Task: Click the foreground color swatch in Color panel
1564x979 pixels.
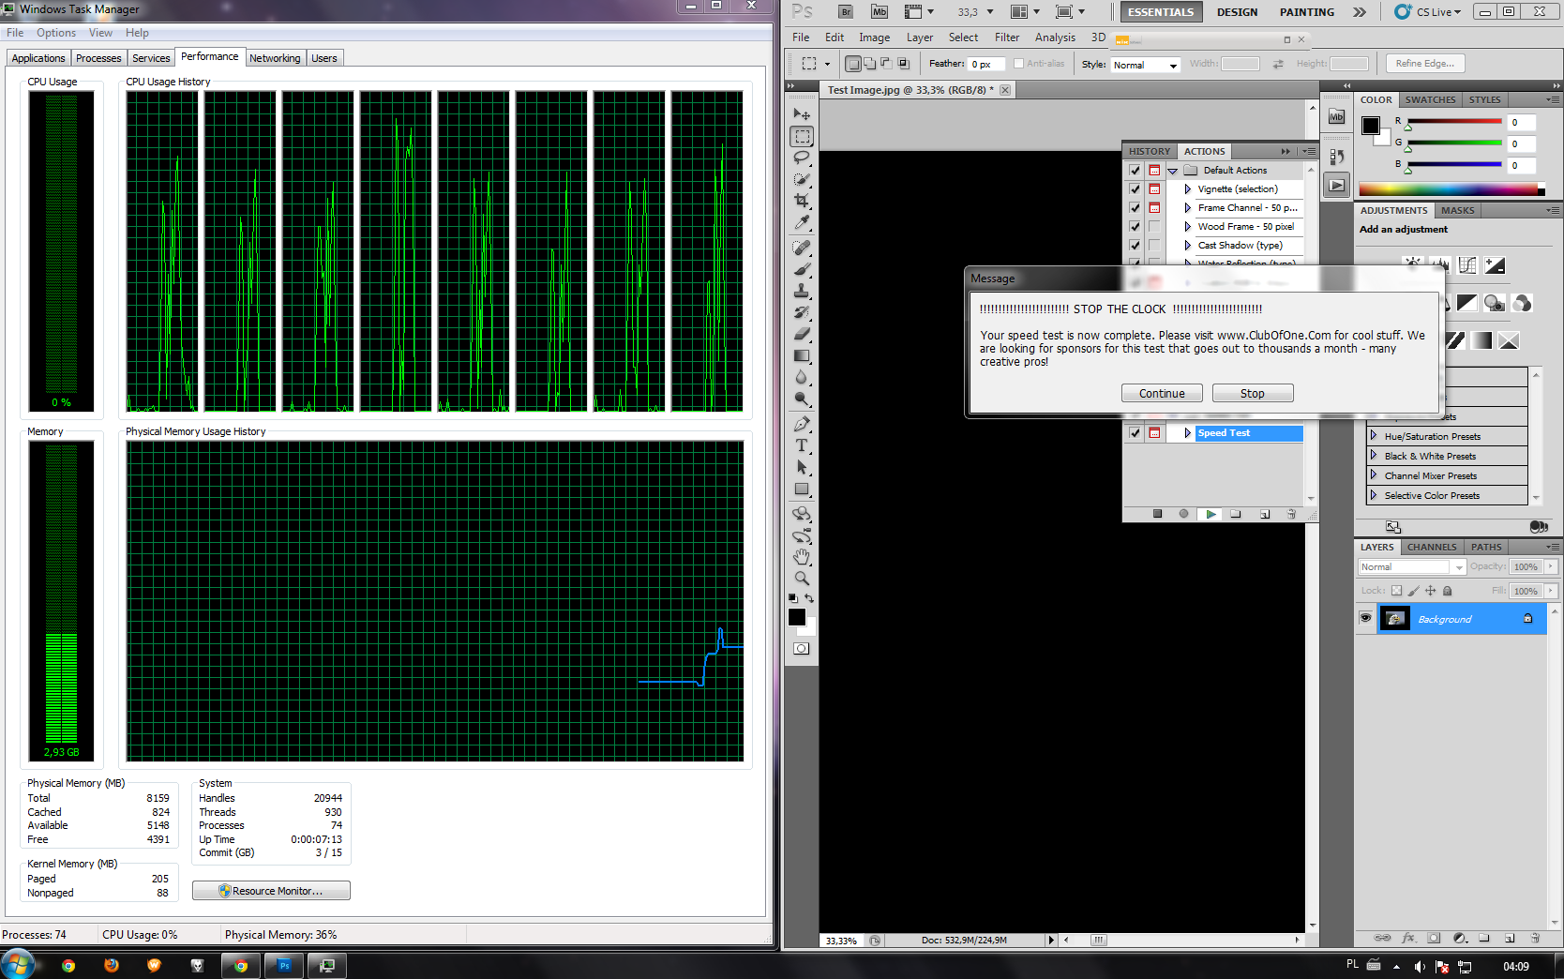Action: 1370,126
